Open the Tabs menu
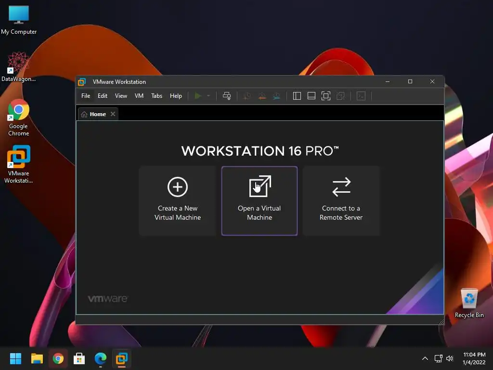 156,96
